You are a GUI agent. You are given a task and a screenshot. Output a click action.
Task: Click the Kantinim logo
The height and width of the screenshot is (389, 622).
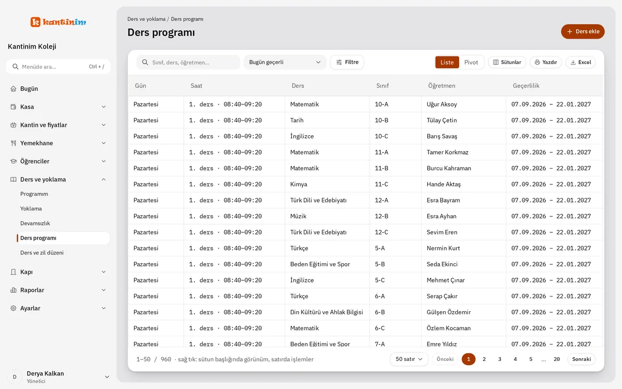[x=58, y=22]
